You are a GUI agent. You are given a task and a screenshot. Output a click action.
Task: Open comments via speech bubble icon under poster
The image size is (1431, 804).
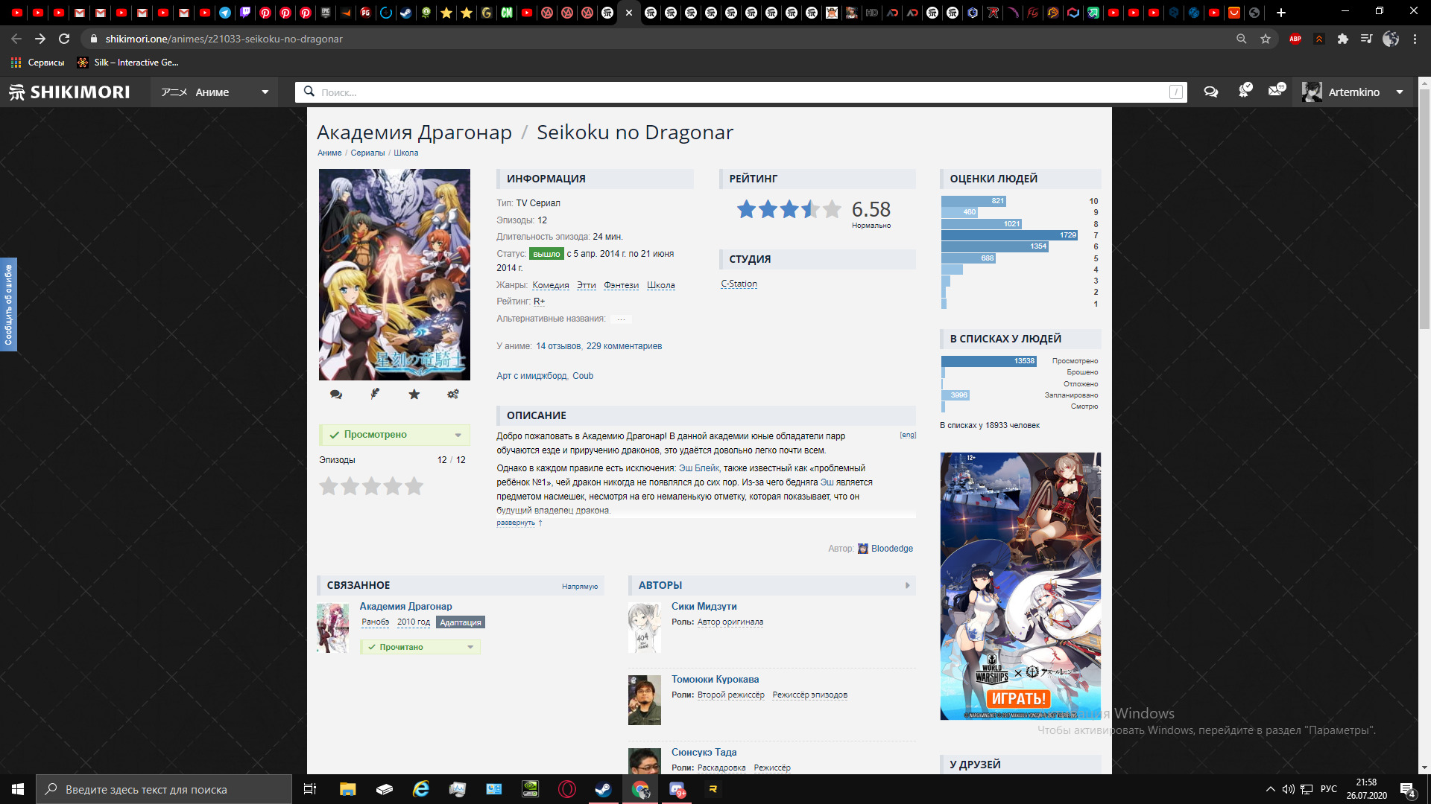[x=336, y=395]
